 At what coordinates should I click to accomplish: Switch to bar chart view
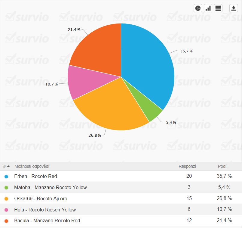coord(208,8)
